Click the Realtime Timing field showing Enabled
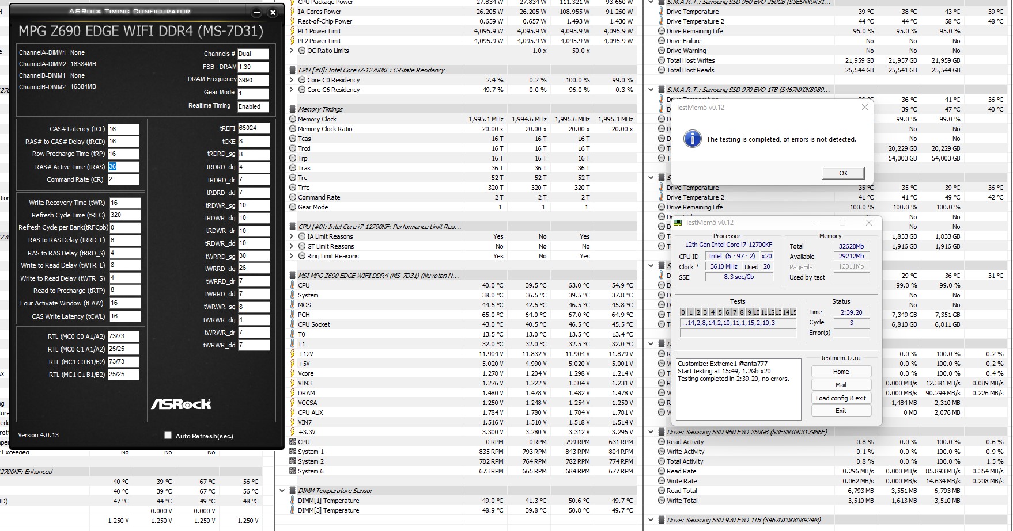Image resolution: width=1013 pixels, height=531 pixels. click(253, 106)
